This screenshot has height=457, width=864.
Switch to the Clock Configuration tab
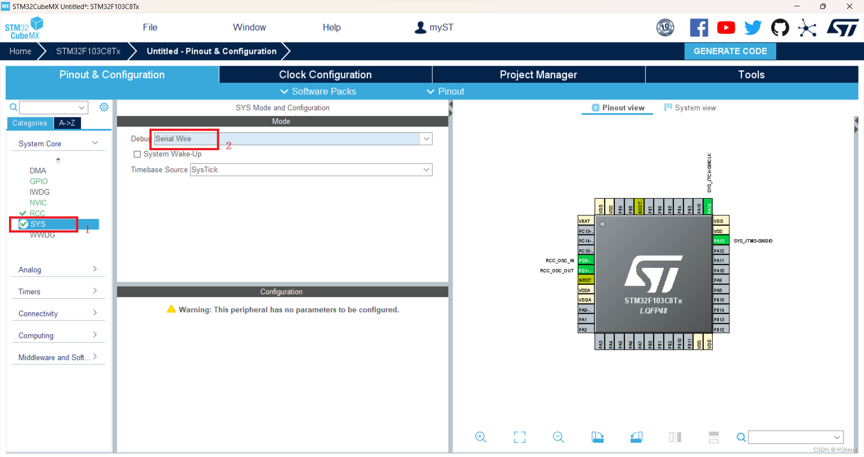pos(325,74)
